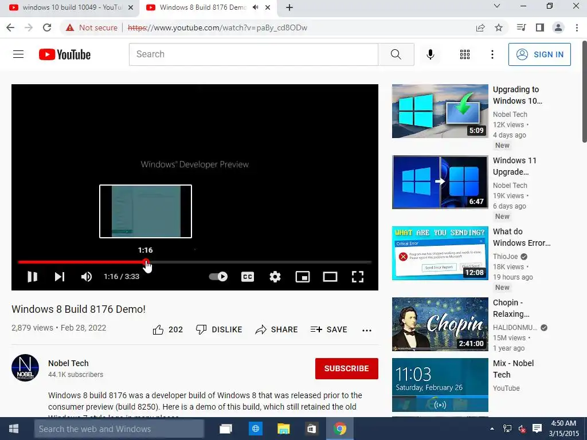Open a new browser tab

tap(289, 7)
